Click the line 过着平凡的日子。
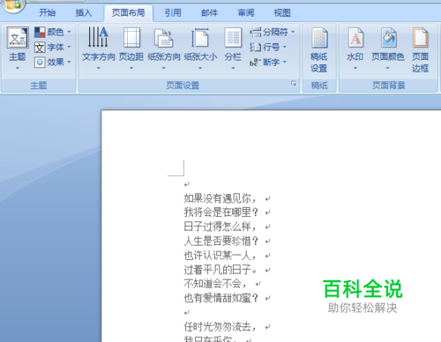Screen dimensions: 441x342 (221, 270)
